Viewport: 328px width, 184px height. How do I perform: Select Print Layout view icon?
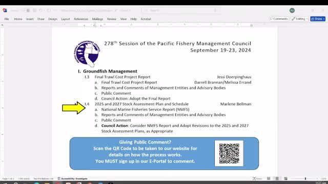pos(277,178)
